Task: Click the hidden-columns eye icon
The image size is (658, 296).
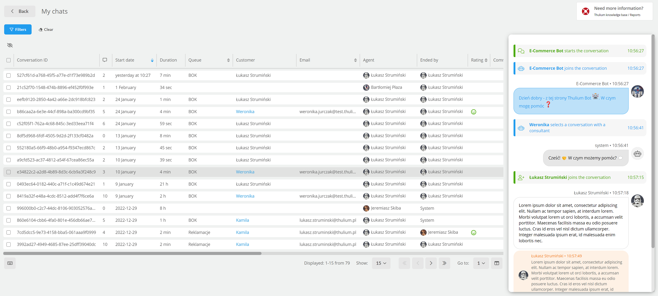Action: coord(10,45)
